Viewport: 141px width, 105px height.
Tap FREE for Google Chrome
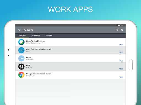click(x=121, y=77)
